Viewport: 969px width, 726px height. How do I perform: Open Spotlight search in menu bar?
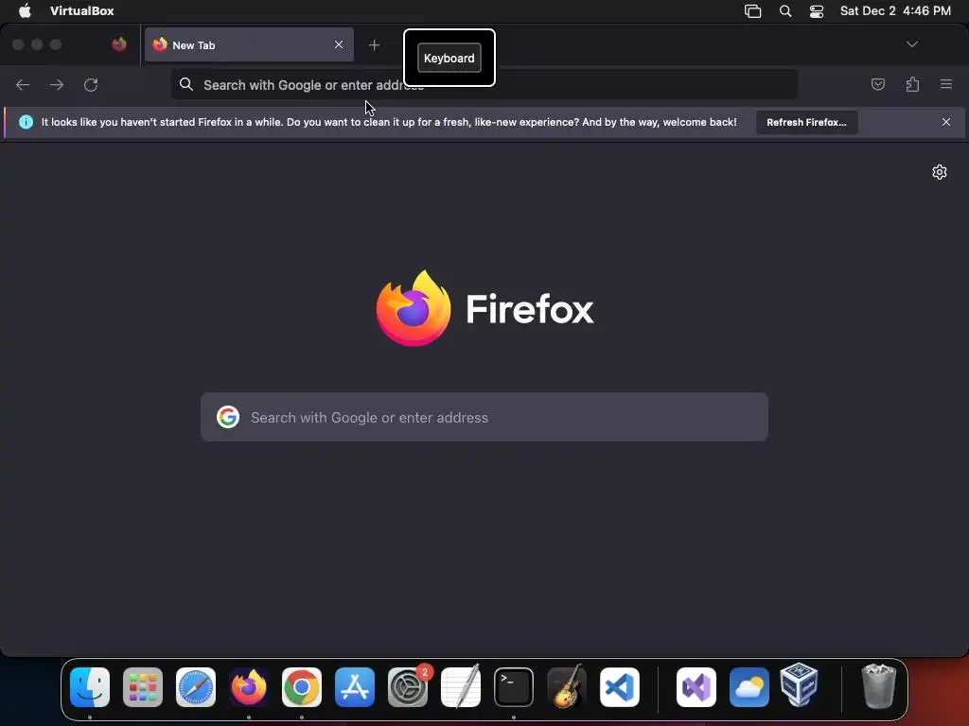(785, 10)
